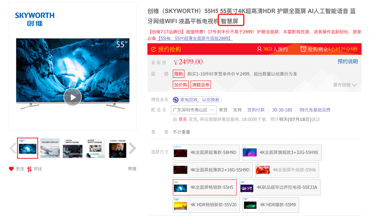
Task: Play the product video on TV image
Action: pos(73,97)
